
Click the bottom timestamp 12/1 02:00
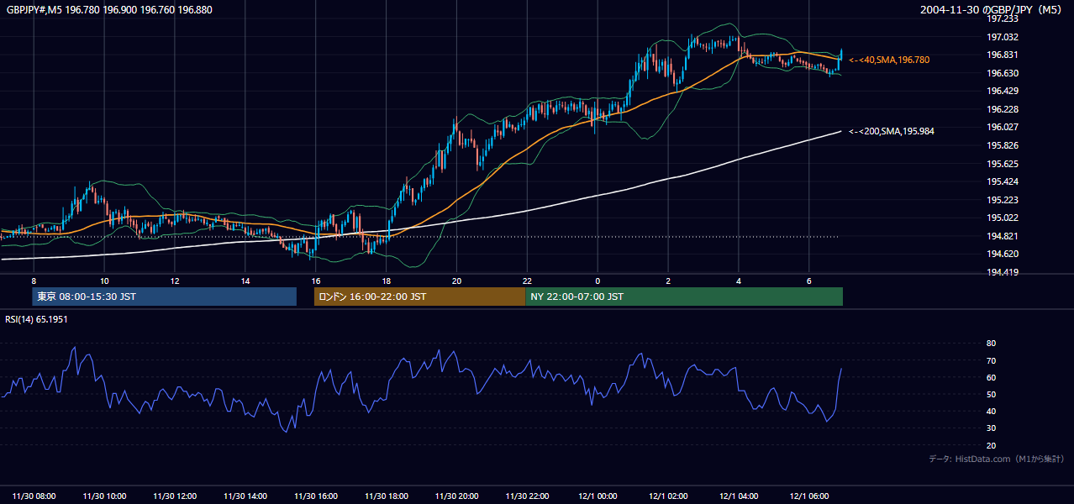tap(668, 496)
